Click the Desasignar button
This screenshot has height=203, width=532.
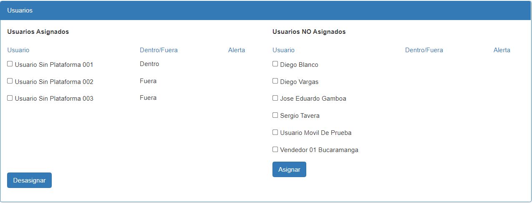tap(29, 180)
